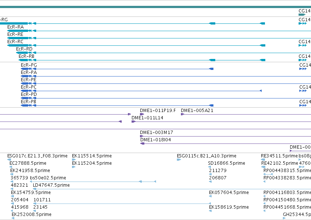Select the 365739 feature label
Viewport: 311px width, 220px height.
[19, 178]
